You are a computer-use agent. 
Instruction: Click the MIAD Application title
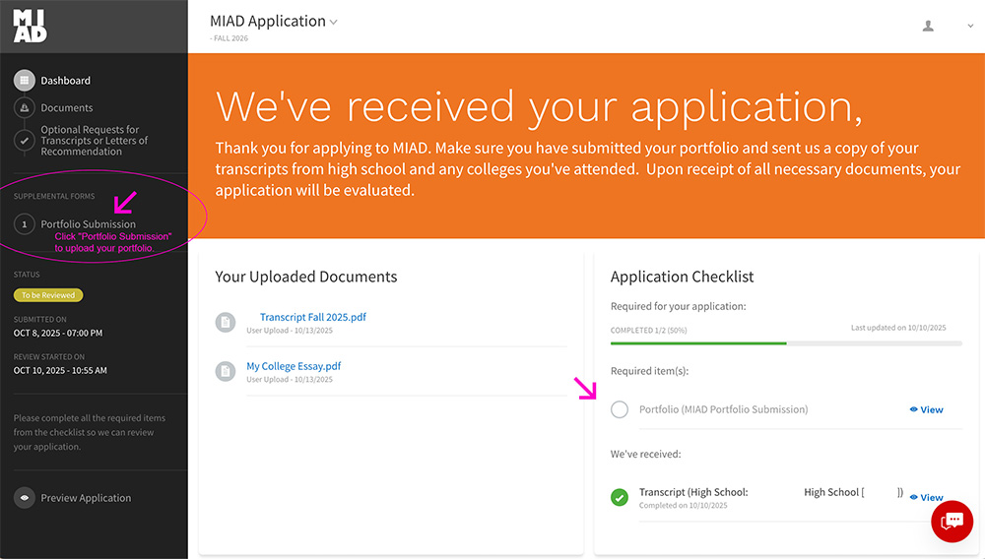point(268,22)
